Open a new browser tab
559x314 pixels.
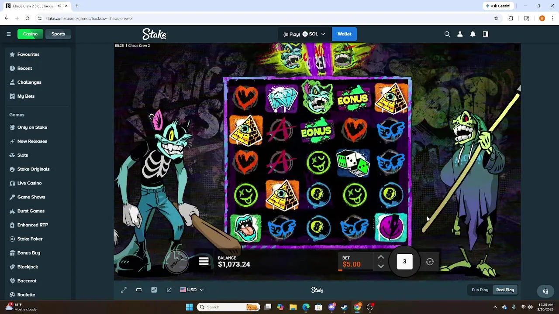(x=76, y=6)
